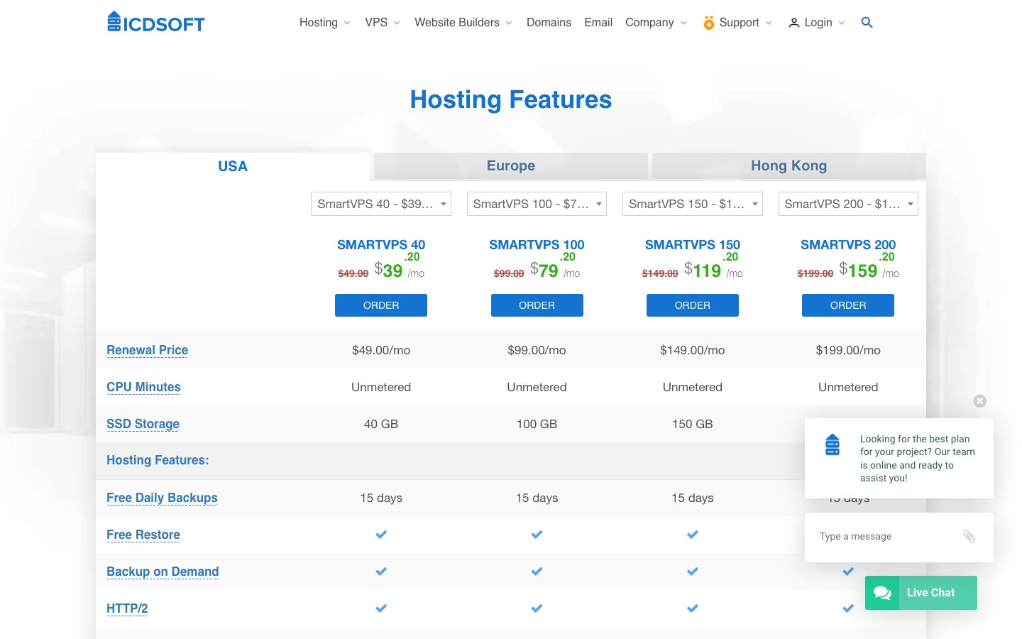Click Free Restore checkmark for SmartVPS 150
Screen dimensions: 1022x639
tap(693, 535)
